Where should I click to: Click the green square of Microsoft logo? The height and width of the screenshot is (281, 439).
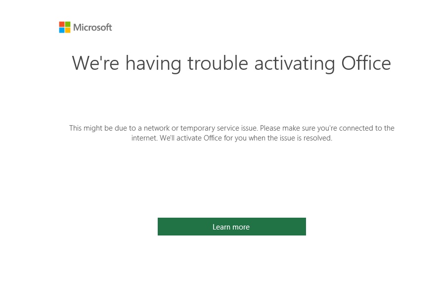pyautogui.click(x=68, y=24)
